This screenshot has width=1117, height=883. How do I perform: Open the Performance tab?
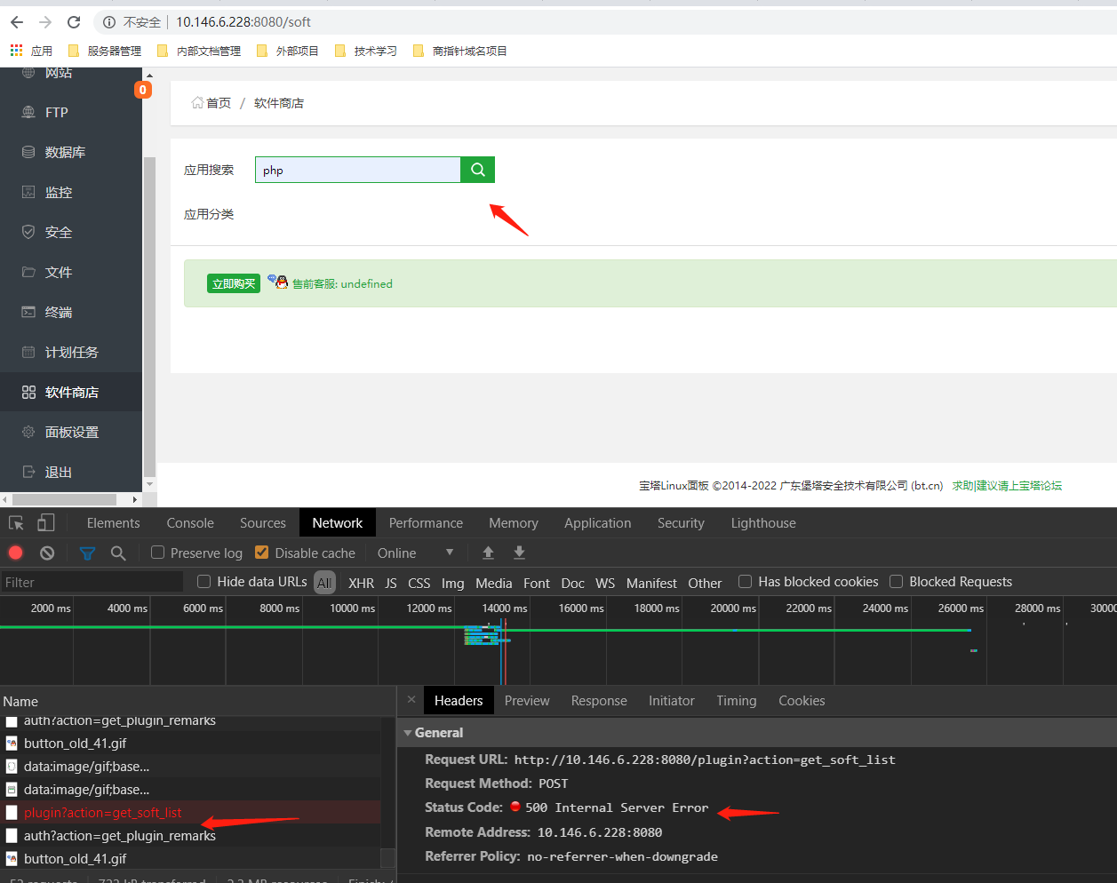pyautogui.click(x=426, y=523)
